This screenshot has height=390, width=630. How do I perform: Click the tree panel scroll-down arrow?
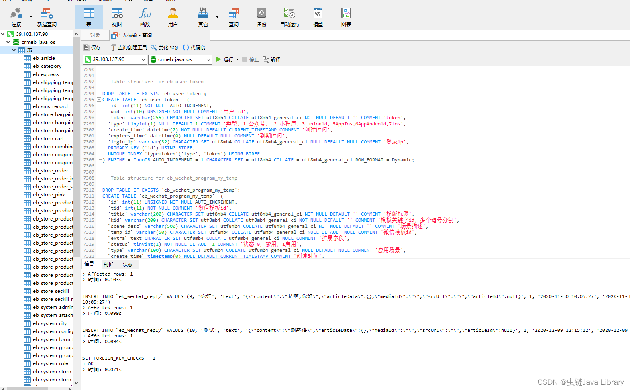pyautogui.click(x=77, y=383)
